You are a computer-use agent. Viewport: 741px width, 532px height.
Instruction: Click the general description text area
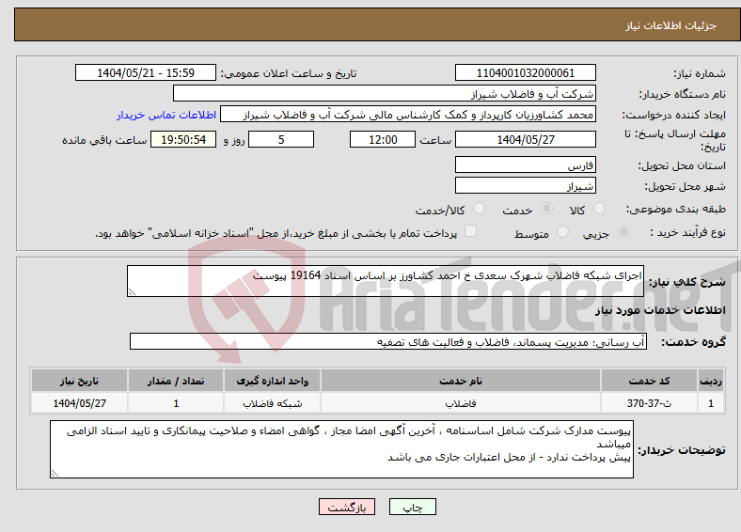pos(386,281)
